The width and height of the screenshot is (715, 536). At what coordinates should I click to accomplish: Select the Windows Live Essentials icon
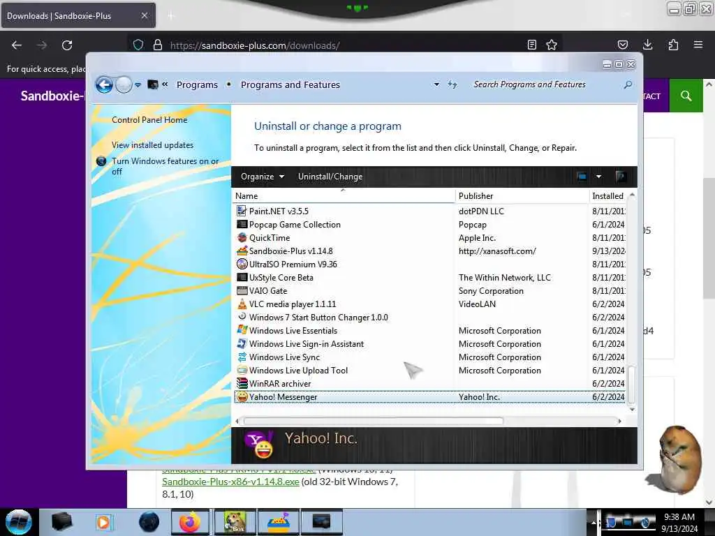pyautogui.click(x=242, y=330)
